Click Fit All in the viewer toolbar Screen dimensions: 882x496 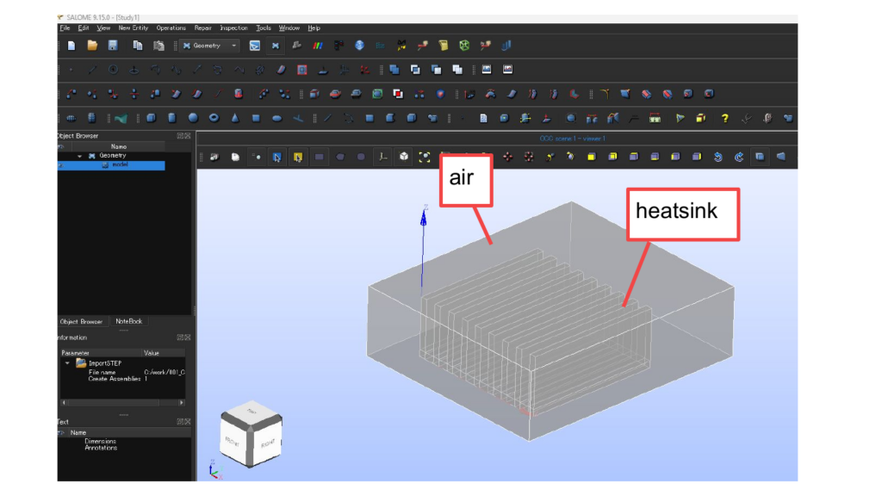[x=424, y=157]
